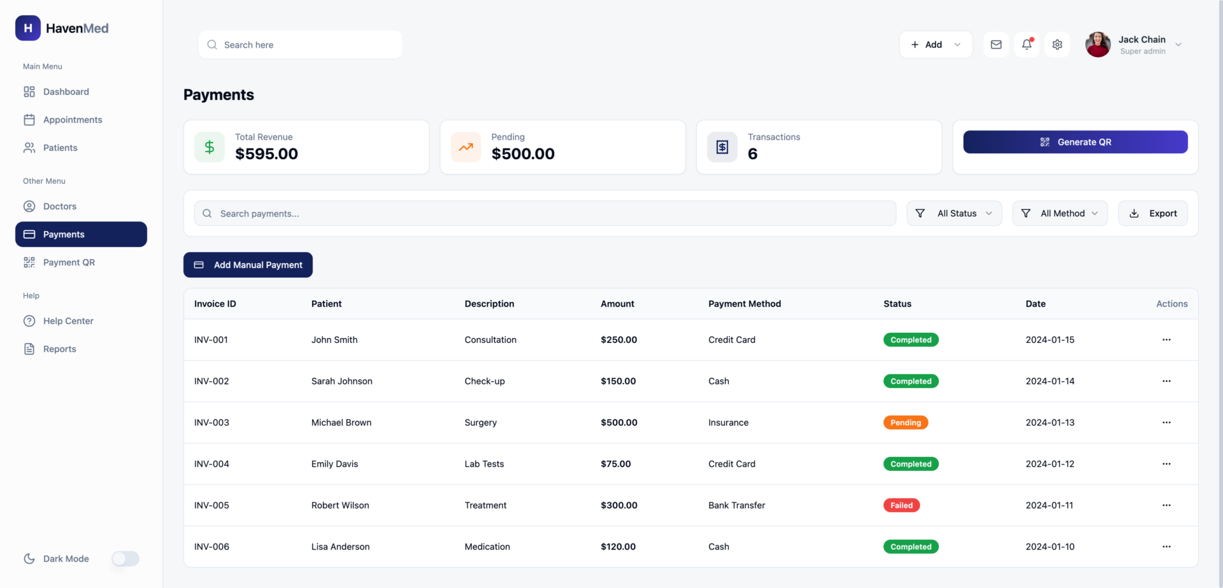Viewport: 1223px width, 588px height.
Task: Toggle the Dark Mode switch
Action: [125, 559]
